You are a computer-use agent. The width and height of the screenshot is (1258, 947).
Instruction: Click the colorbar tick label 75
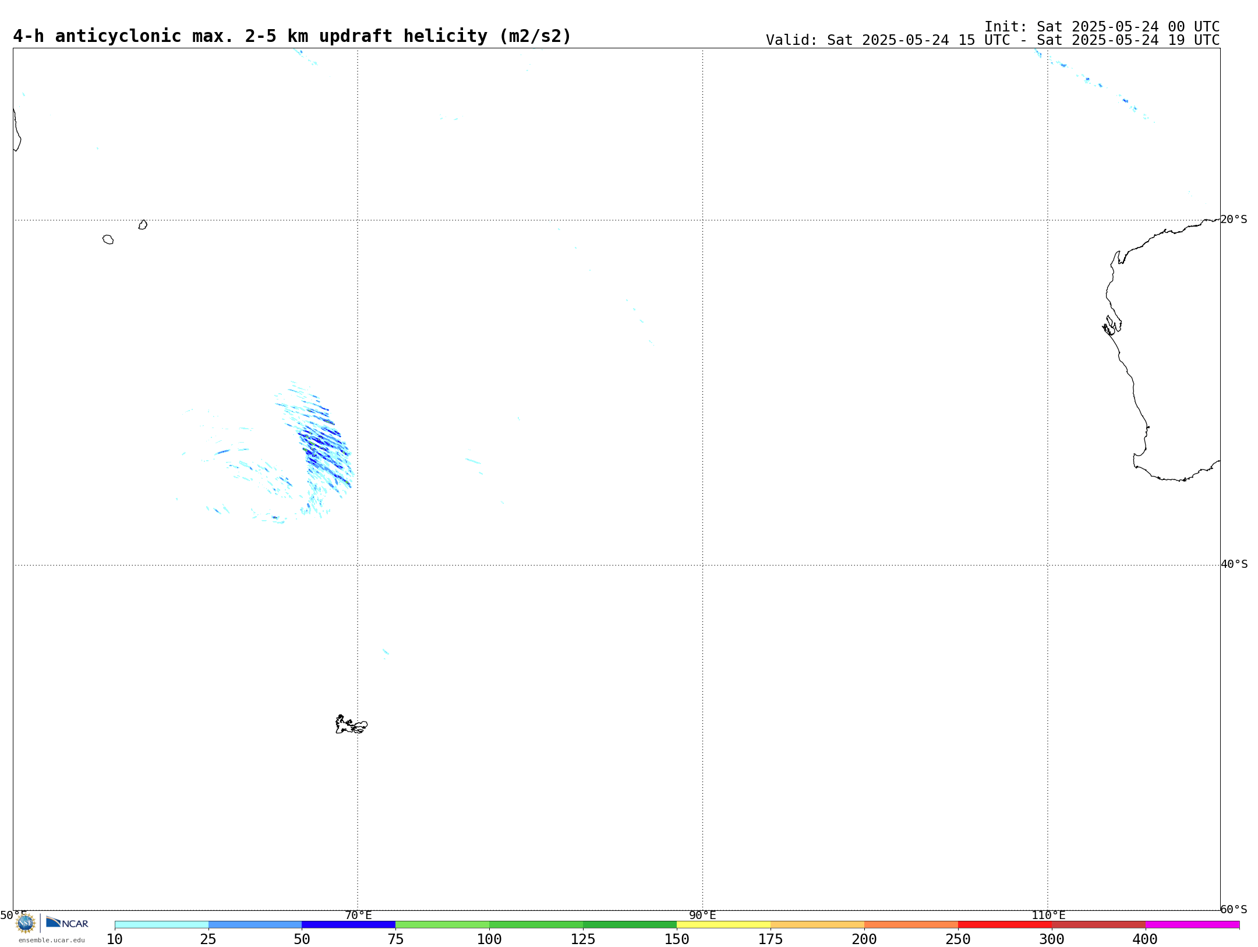pos(395,939)
